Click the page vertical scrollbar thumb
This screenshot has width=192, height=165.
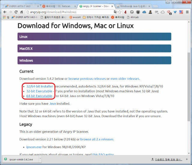click(189, 87)
